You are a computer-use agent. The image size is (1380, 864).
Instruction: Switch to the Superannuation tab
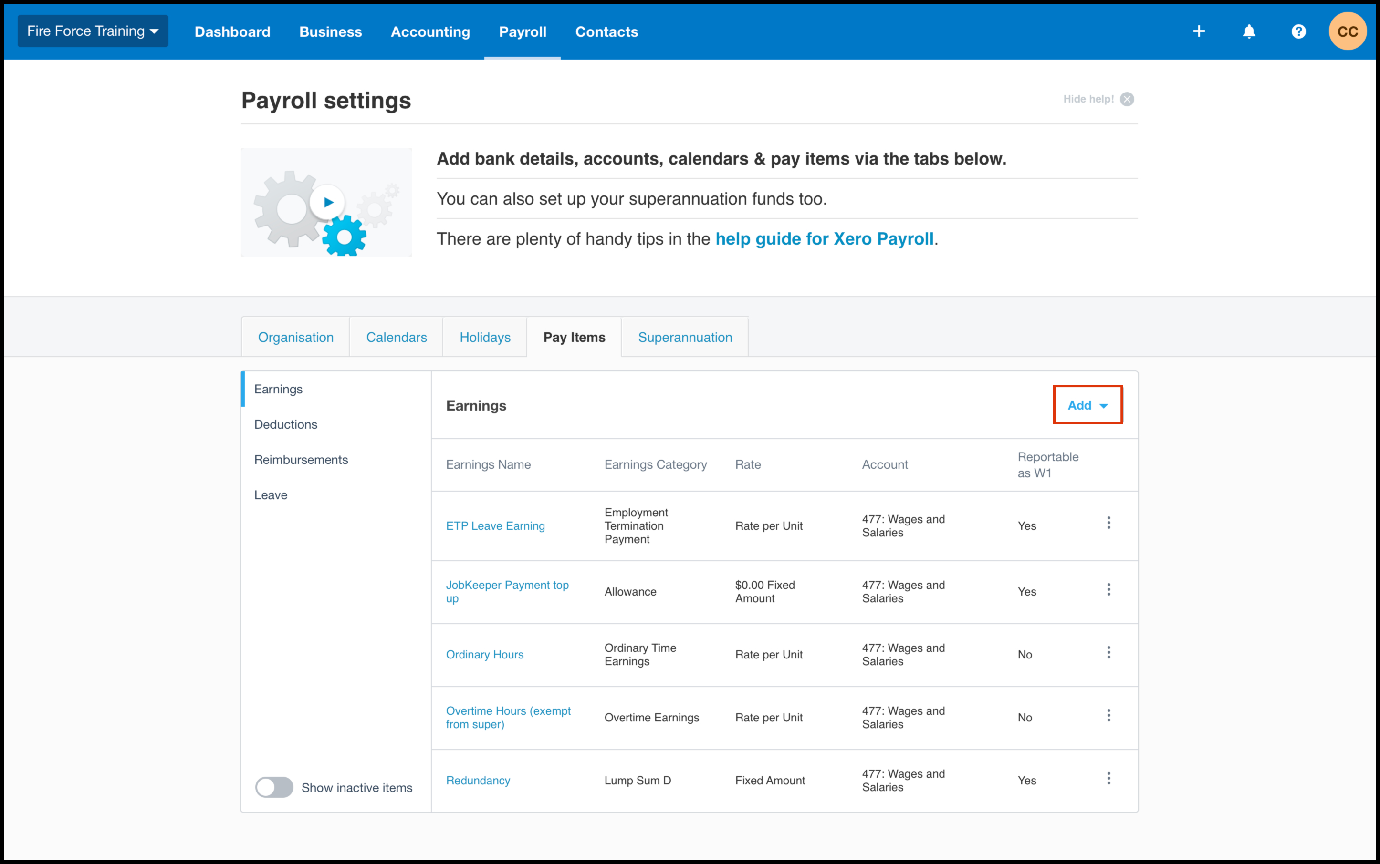(x=685, y=337)
